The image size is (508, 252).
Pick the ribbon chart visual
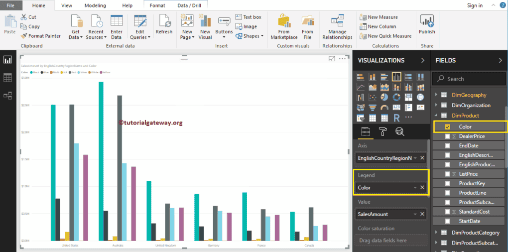point(420,87)
